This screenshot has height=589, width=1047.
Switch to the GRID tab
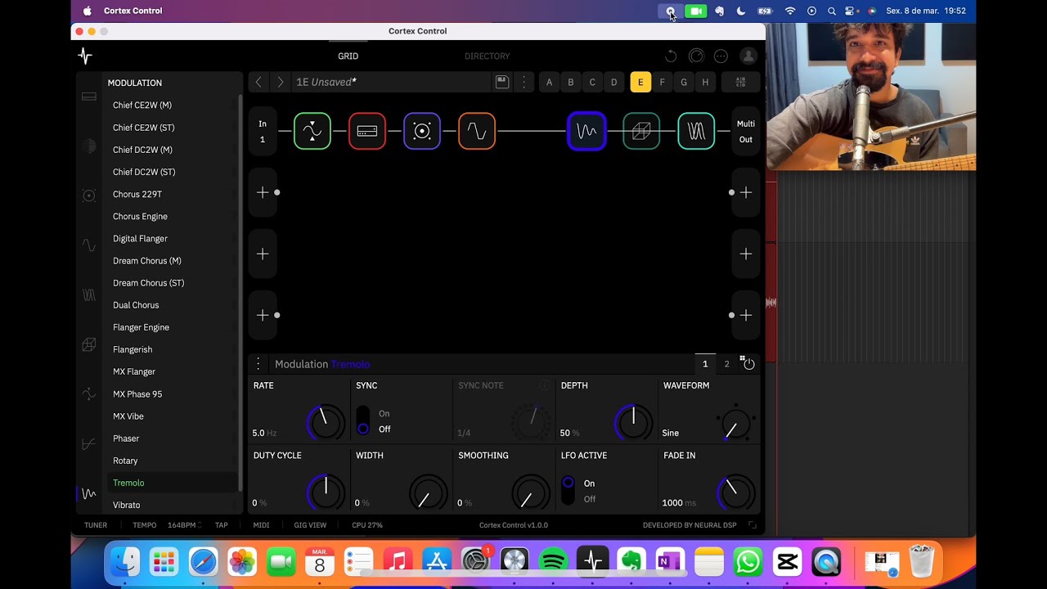pyautogui.click(x=348, y=56)
